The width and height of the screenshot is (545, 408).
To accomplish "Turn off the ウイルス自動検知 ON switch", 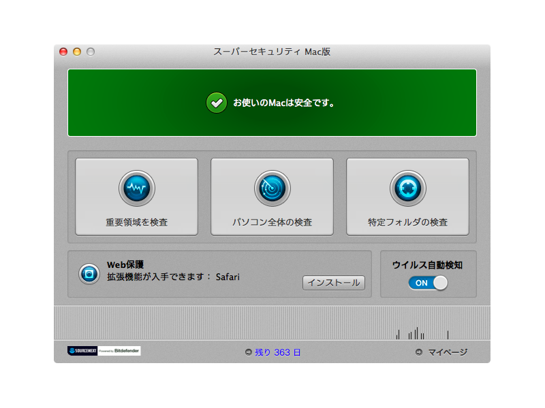I will click(x=428, y=283).
